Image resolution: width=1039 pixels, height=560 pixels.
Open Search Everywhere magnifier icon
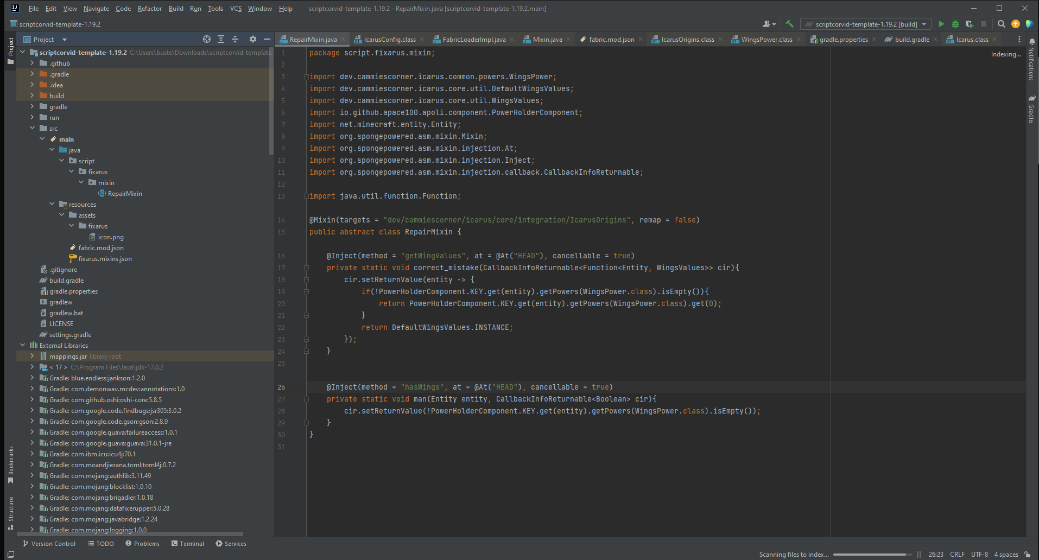pyautogui.click(x=1002, y=24)
